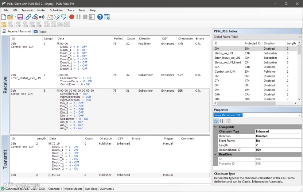Viewport: 303px width, 192px height.
Task: Open the Global Frame Table dropdown
Action: (x=299, y=37)
